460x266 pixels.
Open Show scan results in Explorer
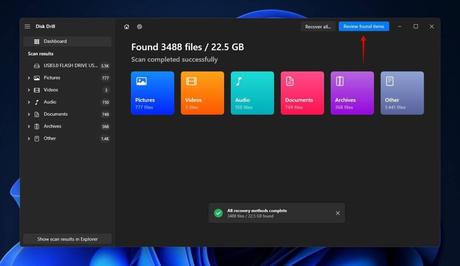coord(66,239)
